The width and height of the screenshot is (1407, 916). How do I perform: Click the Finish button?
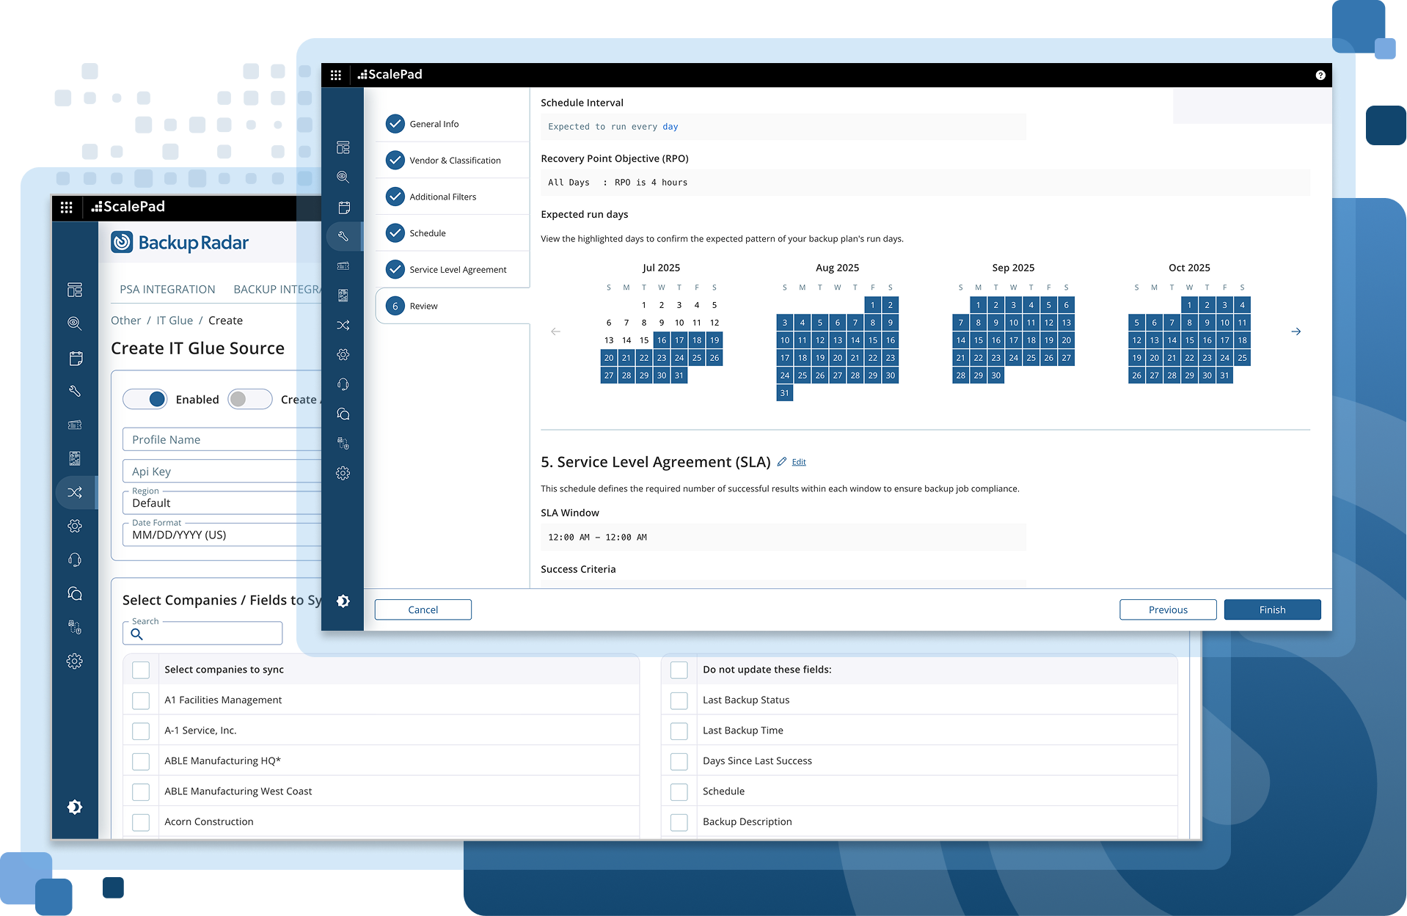click(1272, 609)
